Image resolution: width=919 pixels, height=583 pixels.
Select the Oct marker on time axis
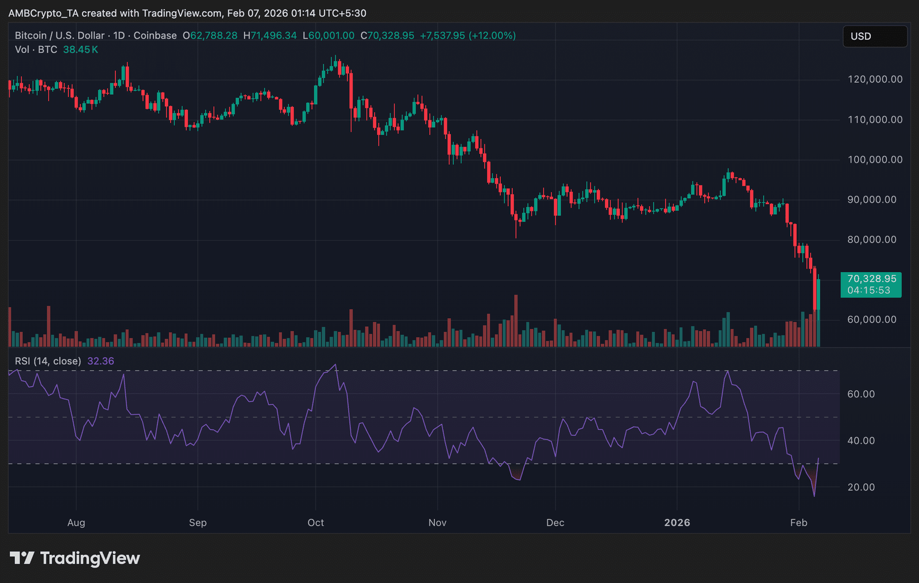pyautogui.click(x=316, y=523)
